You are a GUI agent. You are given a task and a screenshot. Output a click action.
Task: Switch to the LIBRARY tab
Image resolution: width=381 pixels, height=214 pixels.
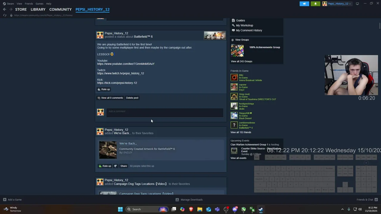pyautogui.click(x=38, y=10)
